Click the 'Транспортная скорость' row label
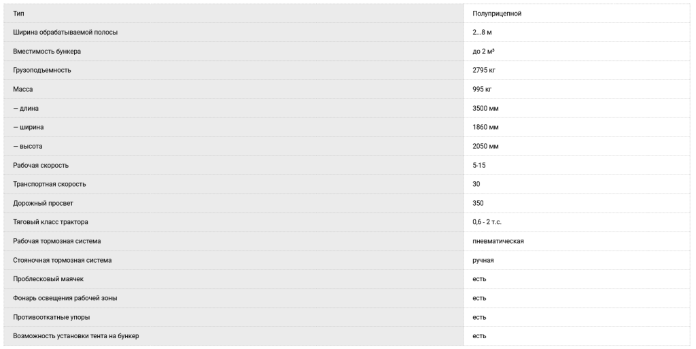The image size is (696, 349). pos(50,185)
